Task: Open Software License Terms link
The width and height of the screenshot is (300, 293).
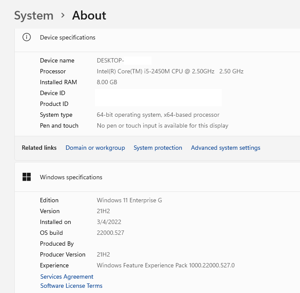Action: tap(71, 286)
